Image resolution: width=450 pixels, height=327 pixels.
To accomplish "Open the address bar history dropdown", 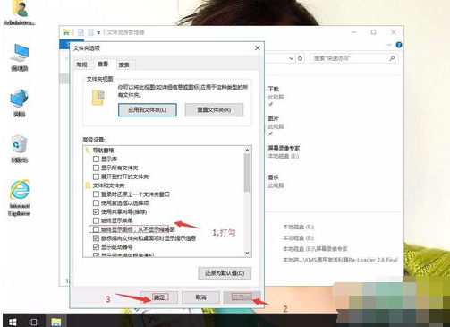I will pos(292,58).
